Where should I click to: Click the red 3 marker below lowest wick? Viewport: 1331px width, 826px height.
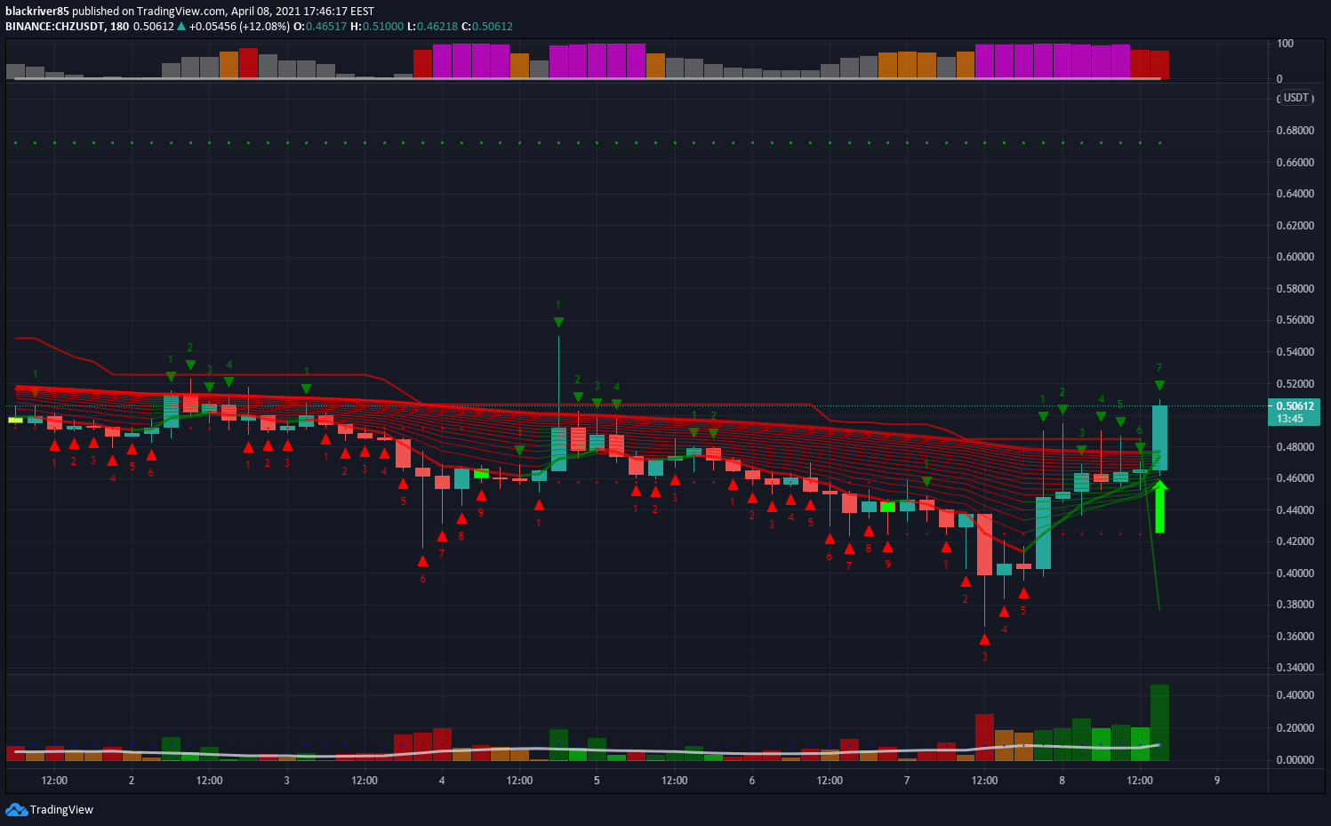coord(984,657)
